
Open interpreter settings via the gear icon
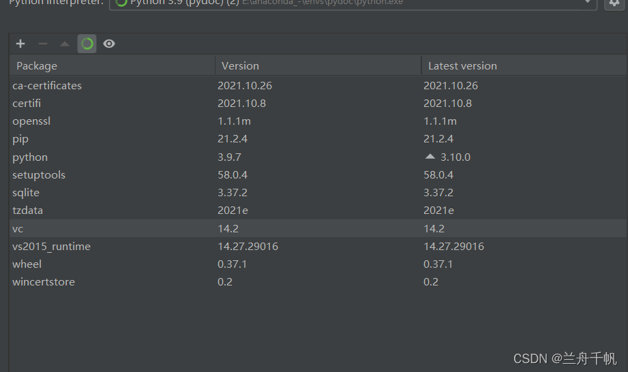click(613, 3)
